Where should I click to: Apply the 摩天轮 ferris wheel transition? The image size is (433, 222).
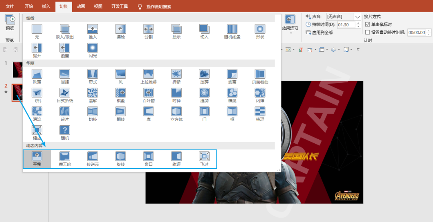tap(65, 159)
